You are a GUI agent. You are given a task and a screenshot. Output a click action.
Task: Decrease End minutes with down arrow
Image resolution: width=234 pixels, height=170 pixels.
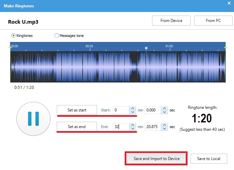(133, 128)
